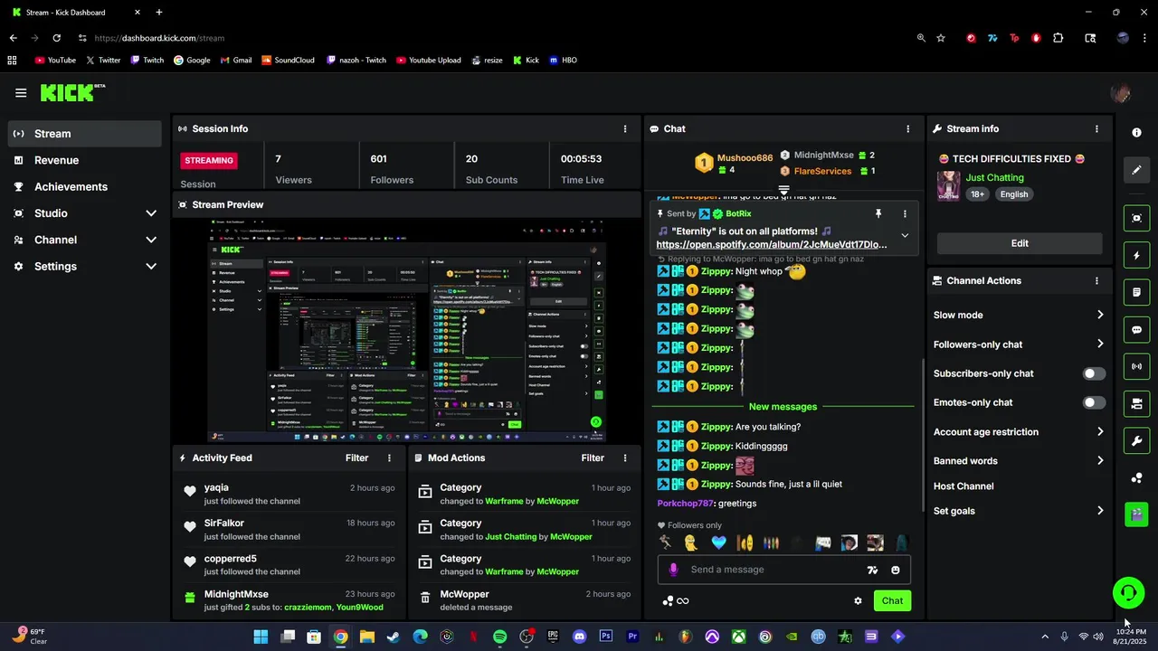Open Discord from the taskbar
Viewport: 1158px width, 651px height.
click(579, 637)
